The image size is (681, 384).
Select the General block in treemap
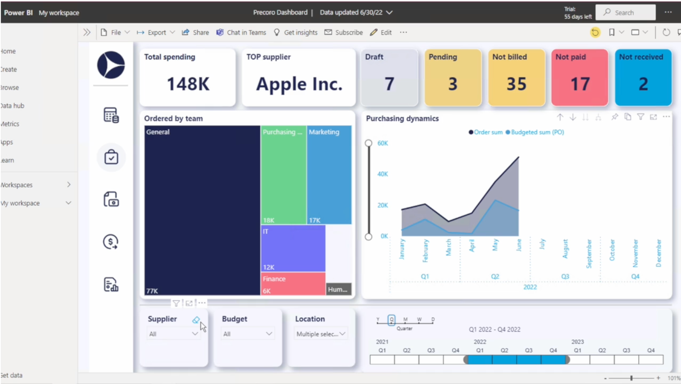[x=202, y=210]
